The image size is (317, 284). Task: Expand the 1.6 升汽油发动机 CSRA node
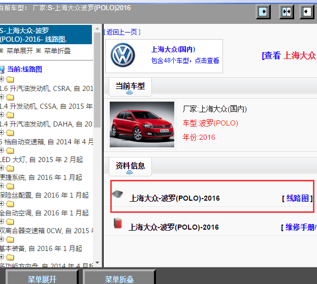point(2,79)
